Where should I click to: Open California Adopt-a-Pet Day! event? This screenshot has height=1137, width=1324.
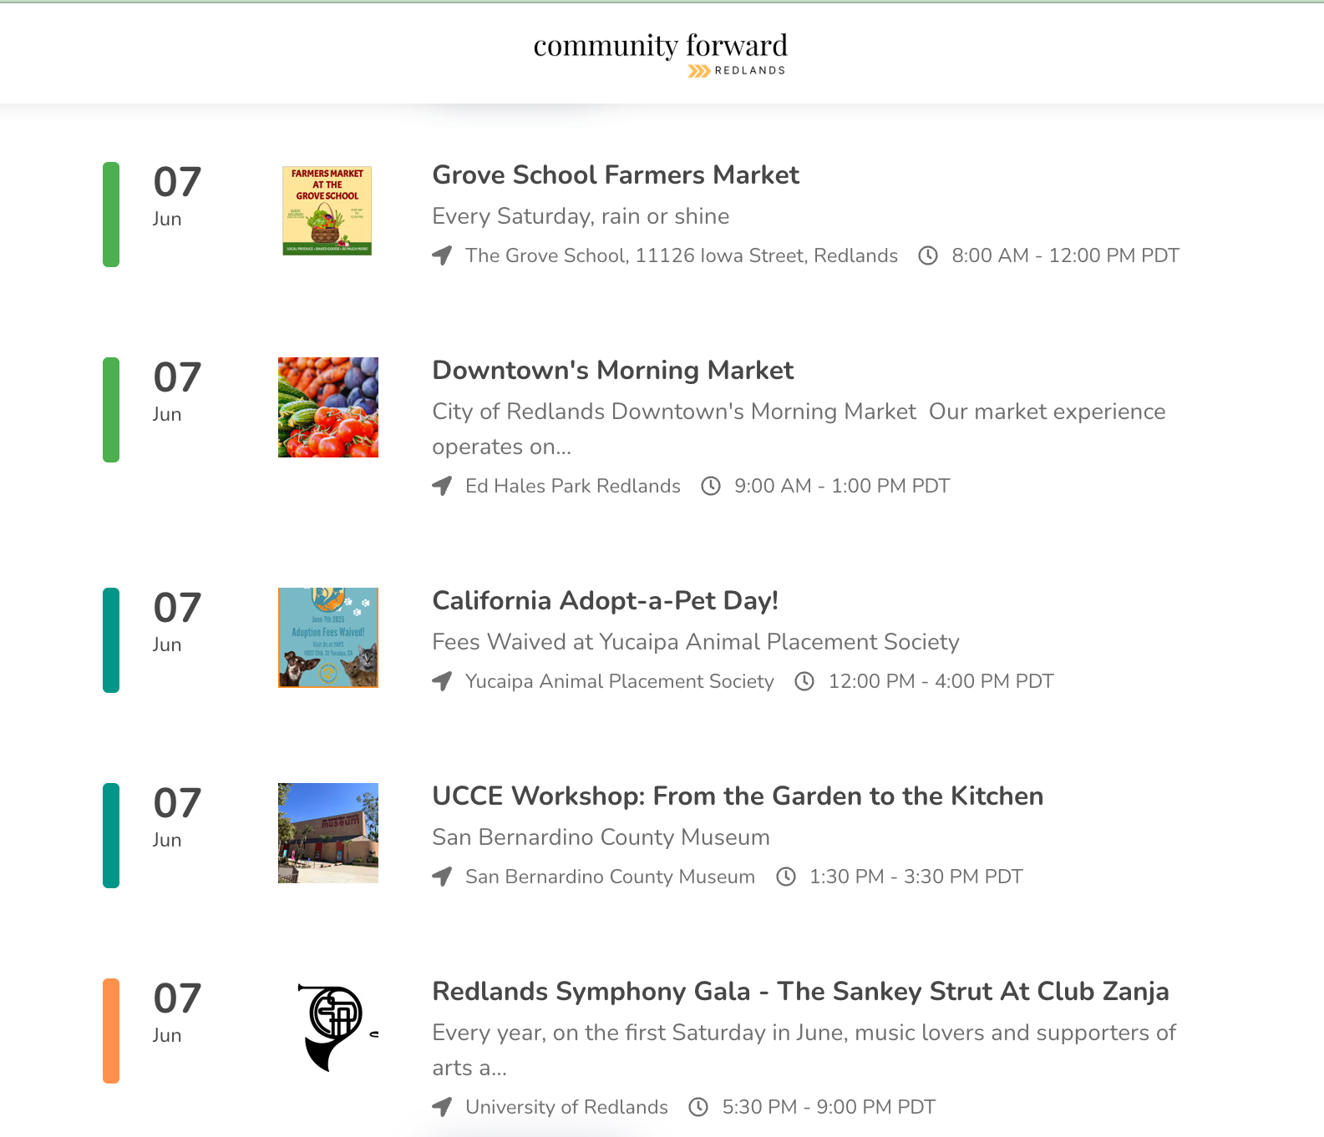click(605, 600)
